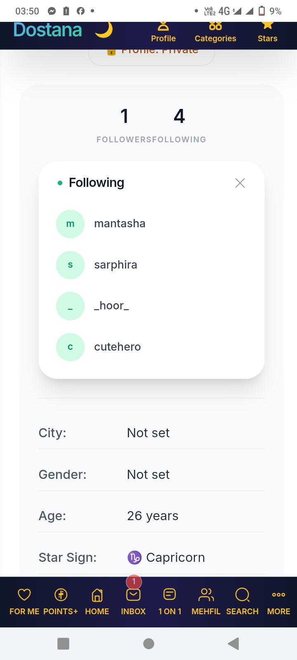Go to Home in the bottom bar
Viewport: 297px width, 660px height.
(x=97, y=601)
